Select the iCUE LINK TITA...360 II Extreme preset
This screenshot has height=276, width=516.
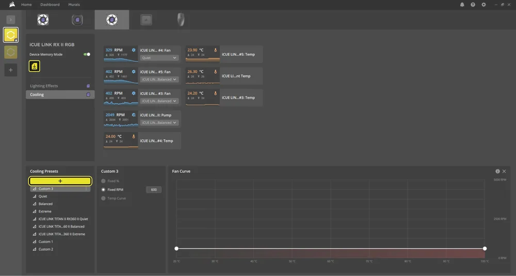[60, 234]
